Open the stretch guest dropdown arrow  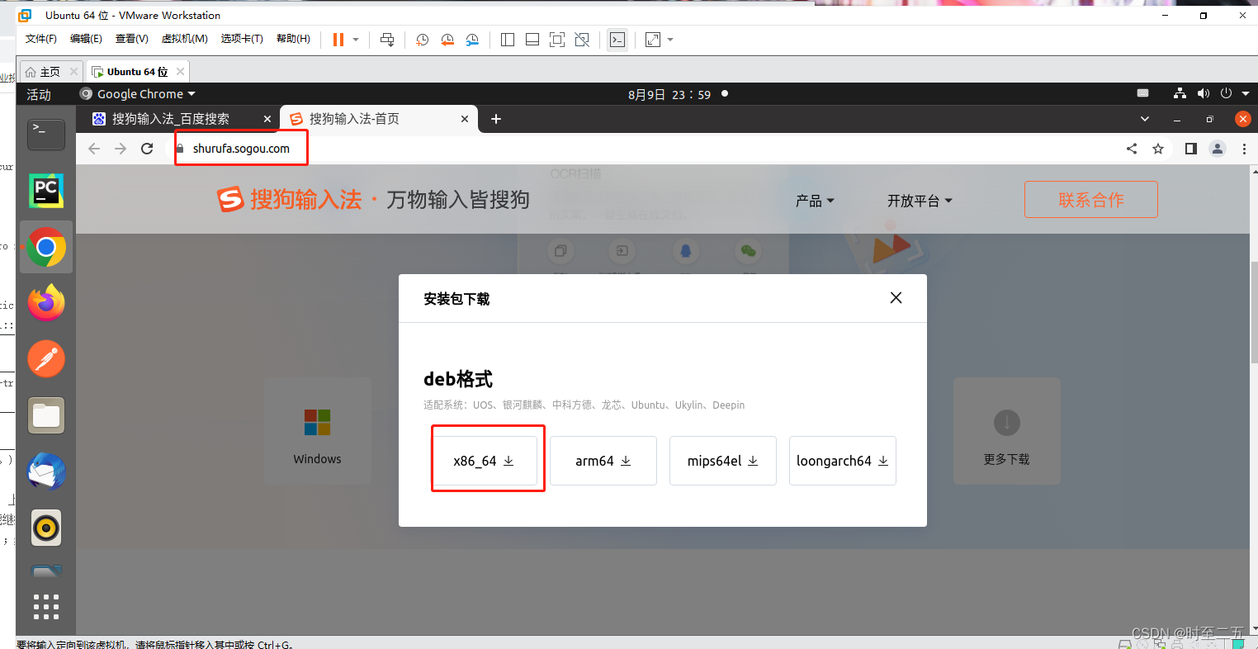pyautogui.click(x=670, y=40)
